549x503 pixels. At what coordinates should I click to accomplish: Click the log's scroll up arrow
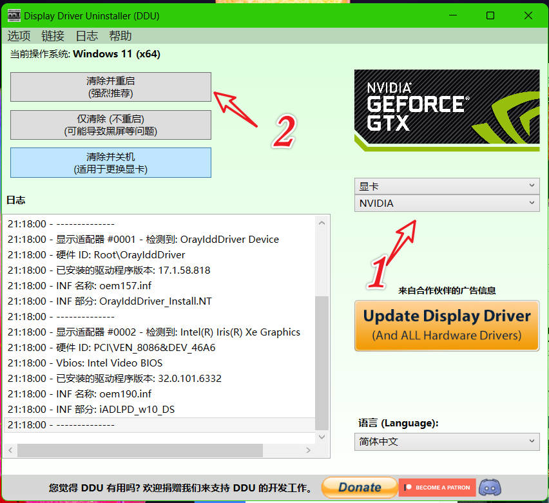pos(322,223)
